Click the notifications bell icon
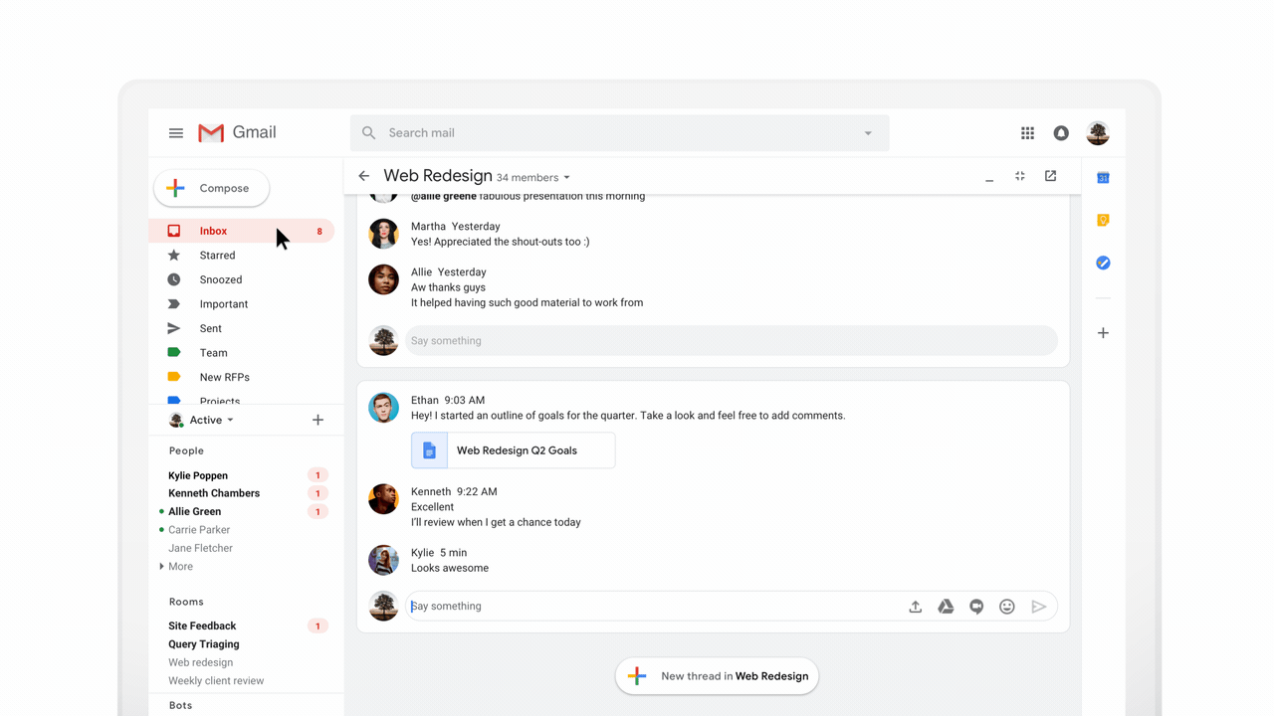1274x716 pixels. pyautogui.click(x=1061, y=133)
